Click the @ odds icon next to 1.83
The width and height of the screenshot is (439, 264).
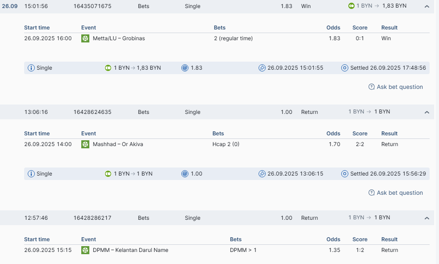click(x=185, y=68)
